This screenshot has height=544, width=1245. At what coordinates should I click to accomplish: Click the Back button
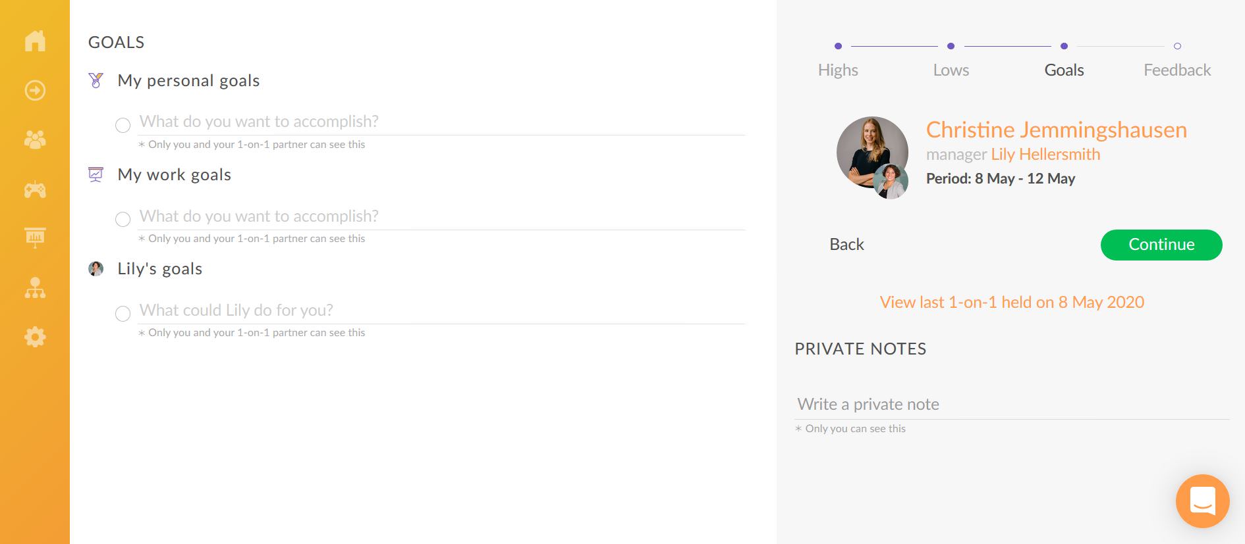click(x=846, y=245)
